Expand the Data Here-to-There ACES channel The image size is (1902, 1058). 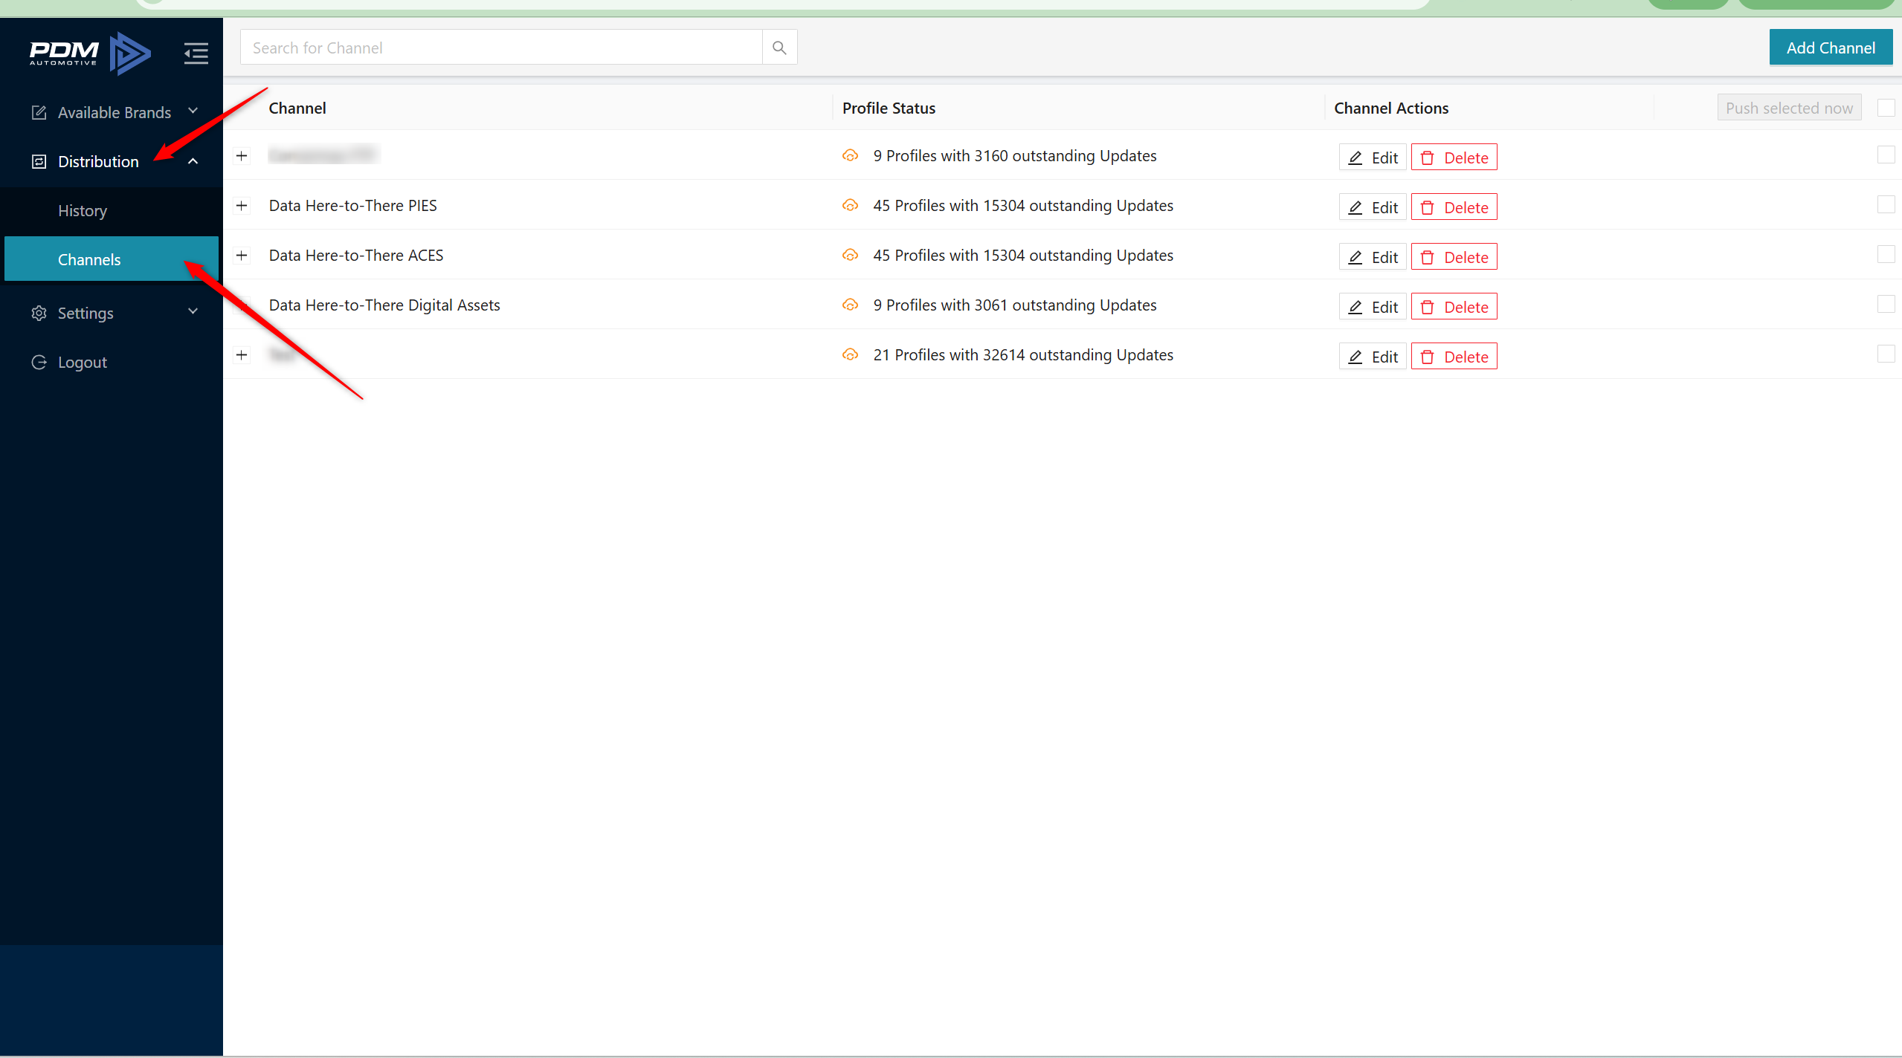point(242,255)
